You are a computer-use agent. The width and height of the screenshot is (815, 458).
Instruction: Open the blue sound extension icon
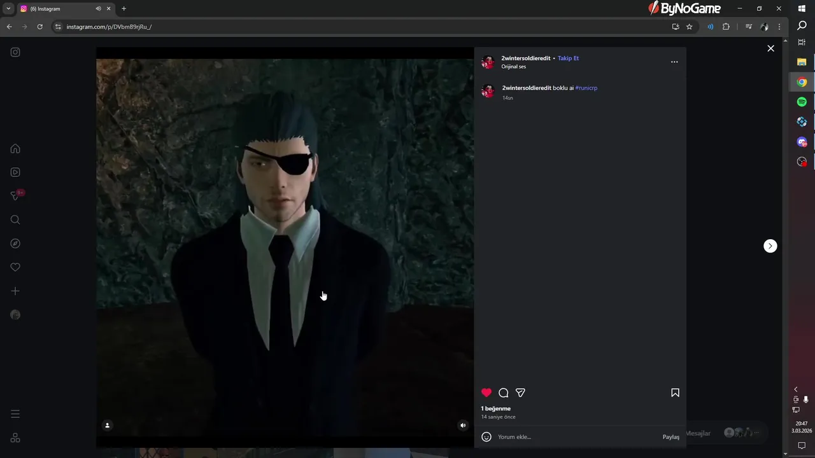coord(710,27)
